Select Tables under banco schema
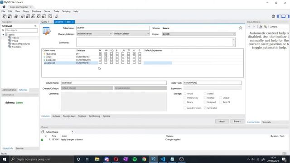 click(15, 38)
